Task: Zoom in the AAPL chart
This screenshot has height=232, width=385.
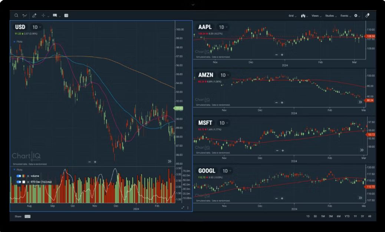Action: [282, 55]
